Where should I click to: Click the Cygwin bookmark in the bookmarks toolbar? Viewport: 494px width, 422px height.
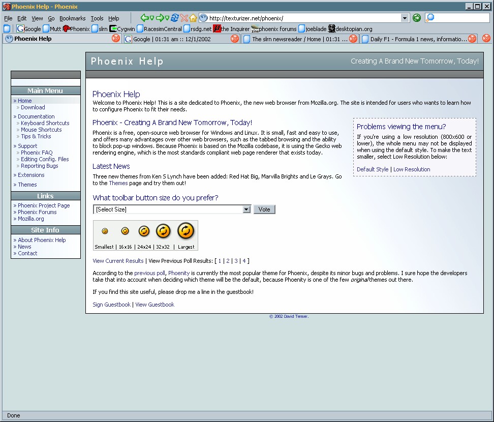coord(122,29)
